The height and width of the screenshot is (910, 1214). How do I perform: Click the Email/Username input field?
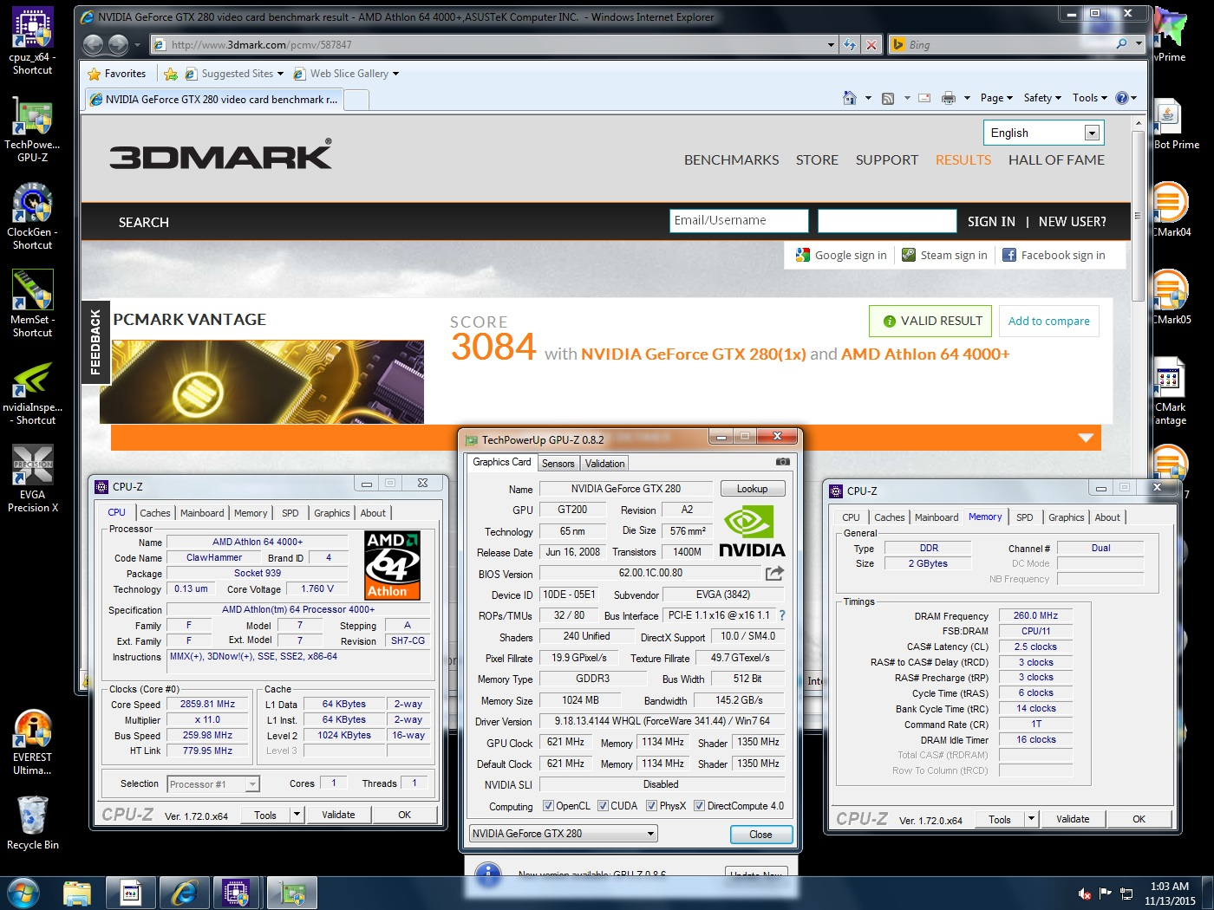click(740, 221)
